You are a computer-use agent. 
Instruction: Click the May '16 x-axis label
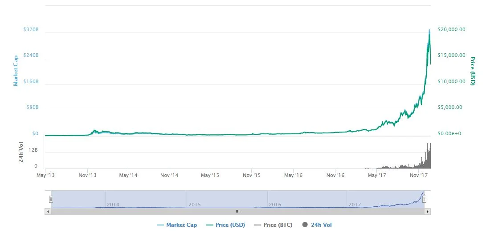click(x=293, y=176)
